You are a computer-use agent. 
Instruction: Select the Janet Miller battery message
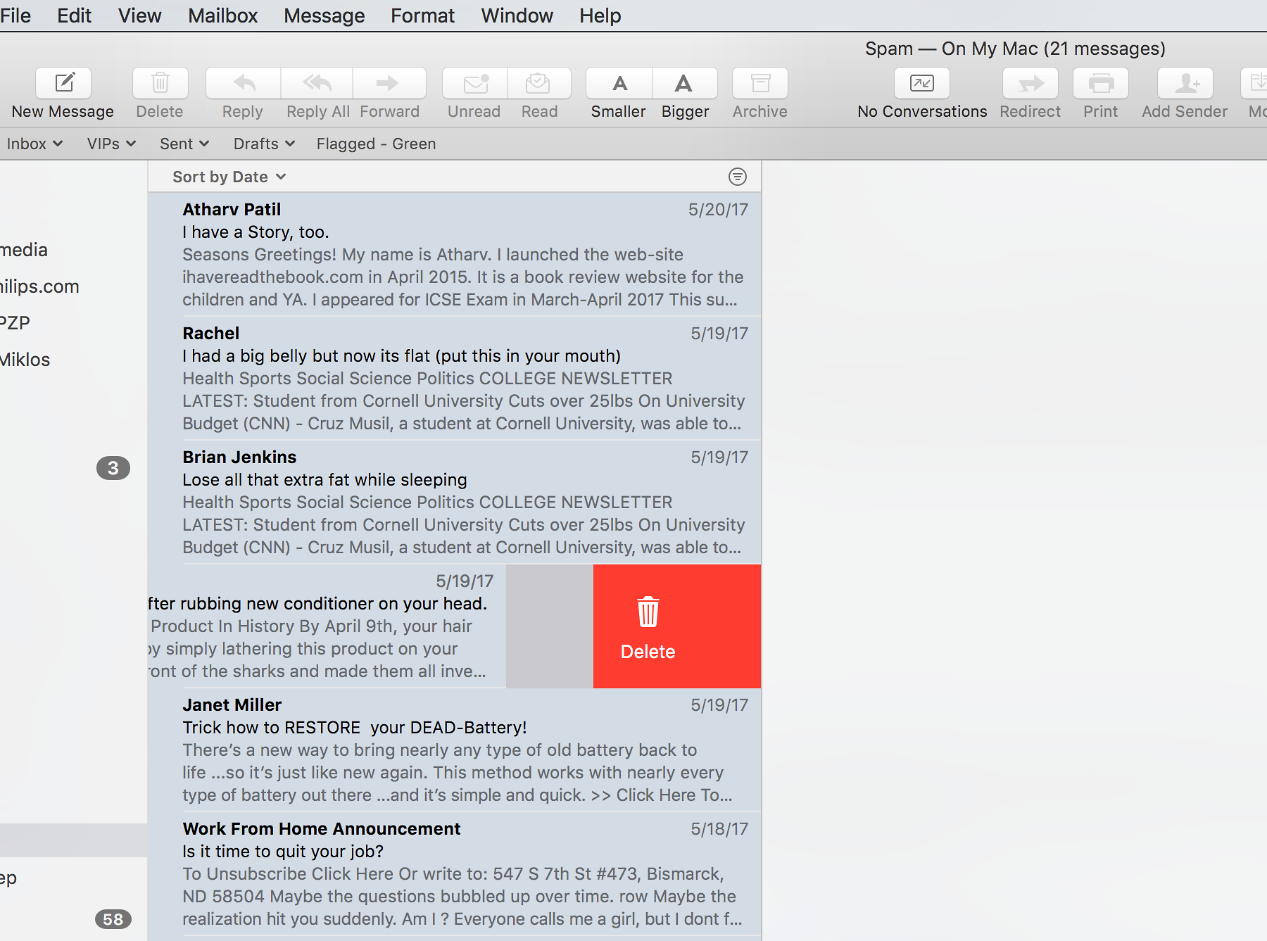(x=455, y=750)
